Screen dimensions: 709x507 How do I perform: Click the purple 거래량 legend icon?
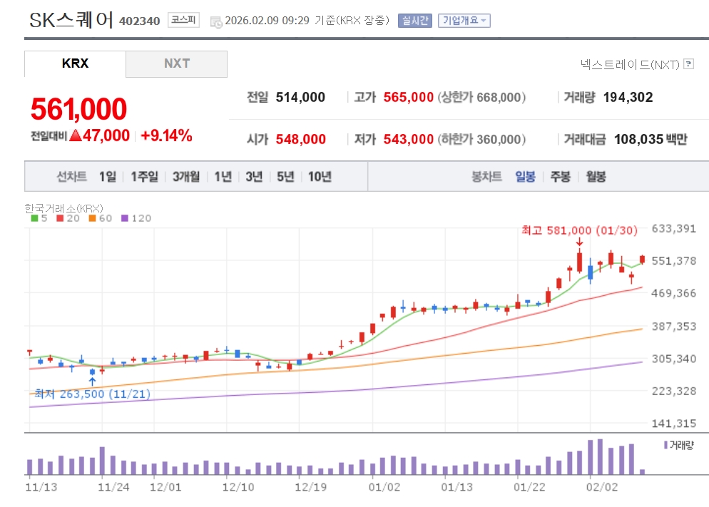tap(665, 445)
